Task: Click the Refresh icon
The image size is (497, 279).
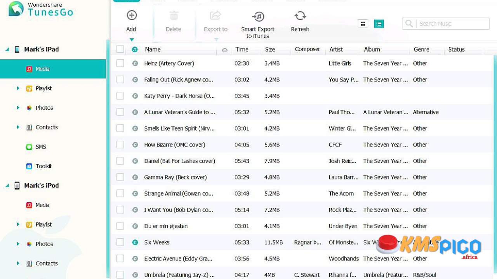Action: coord(300,15)
